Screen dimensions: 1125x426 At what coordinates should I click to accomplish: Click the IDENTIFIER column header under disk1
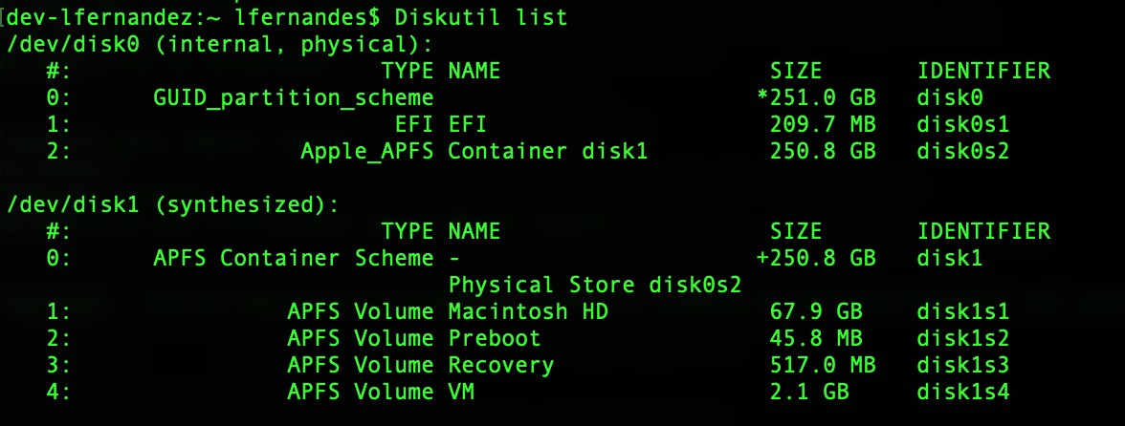pos(983,230)
